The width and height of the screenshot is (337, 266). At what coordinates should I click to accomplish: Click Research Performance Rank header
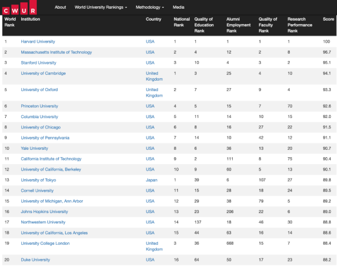(x=300, y=25)
